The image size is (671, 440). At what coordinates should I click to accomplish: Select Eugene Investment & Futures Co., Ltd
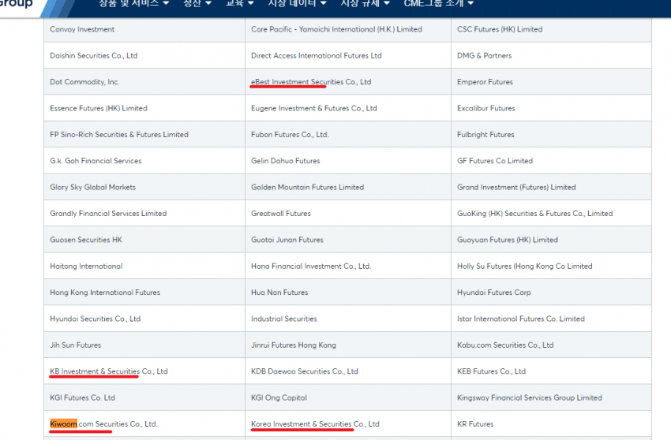[313, 108]
